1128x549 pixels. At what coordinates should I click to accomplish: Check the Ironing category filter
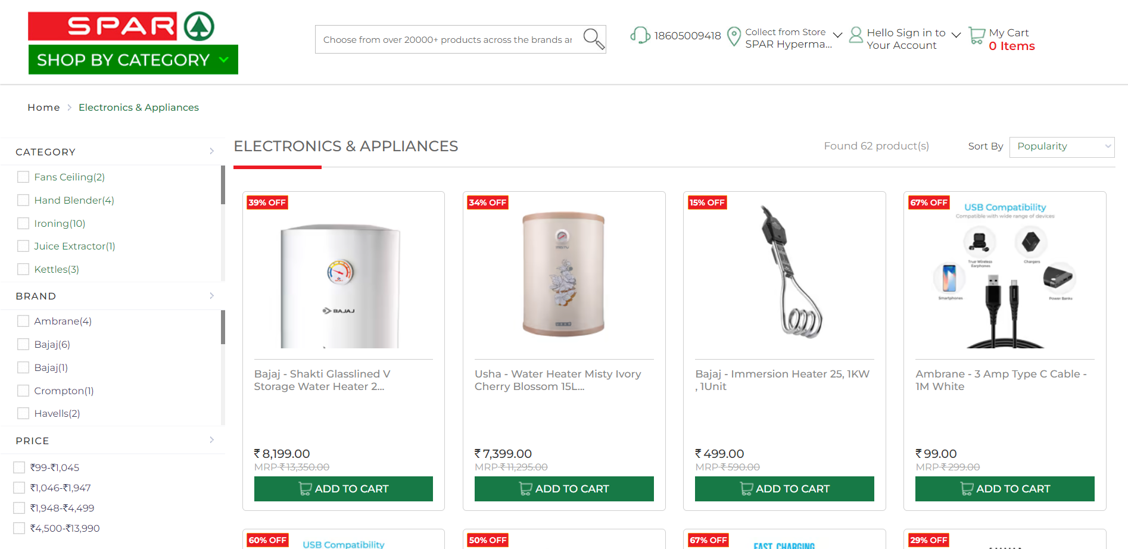click(x=23, y=223)
